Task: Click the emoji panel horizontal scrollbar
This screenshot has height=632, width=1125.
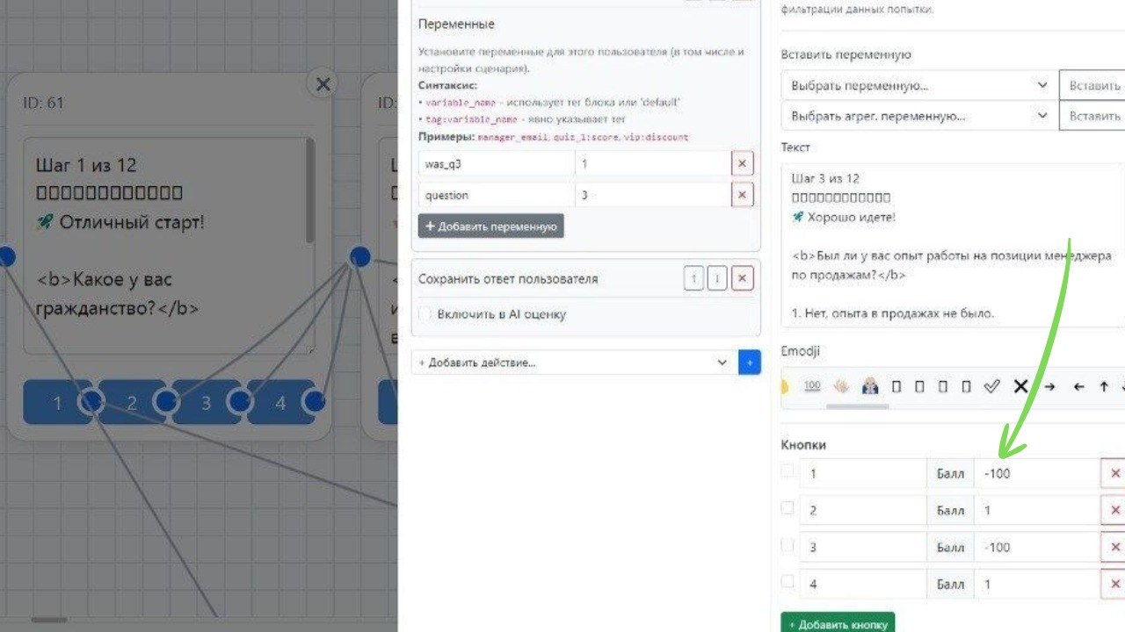Action: [856, 406]
